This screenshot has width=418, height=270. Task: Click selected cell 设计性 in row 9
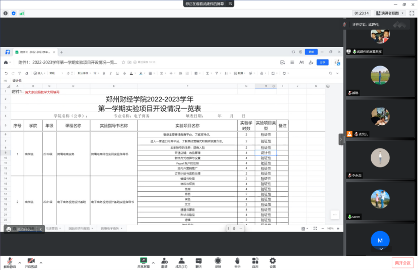[266, 153]
